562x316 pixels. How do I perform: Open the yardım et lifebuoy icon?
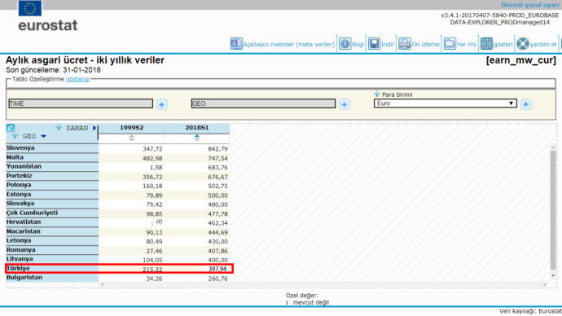click(x=523, y=44)
